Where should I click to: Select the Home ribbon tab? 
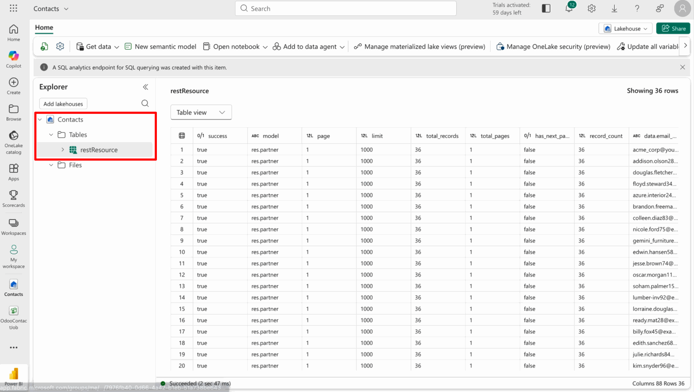tap(44, 27)
